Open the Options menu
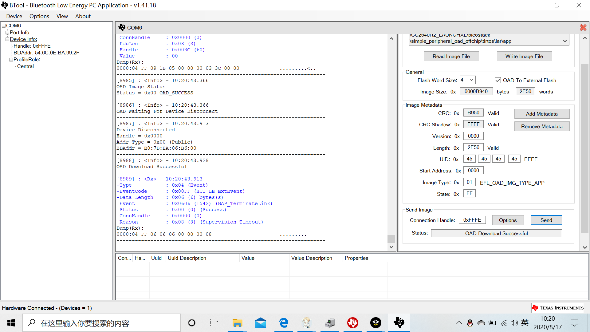The width and height of the screenshot is (590, 332). 39,16
